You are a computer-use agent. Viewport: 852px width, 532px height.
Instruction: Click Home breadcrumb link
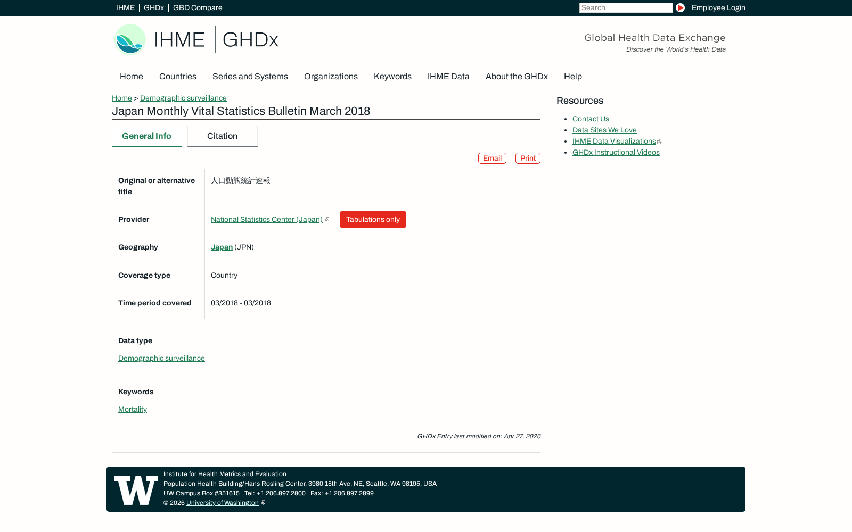[122, 98]
